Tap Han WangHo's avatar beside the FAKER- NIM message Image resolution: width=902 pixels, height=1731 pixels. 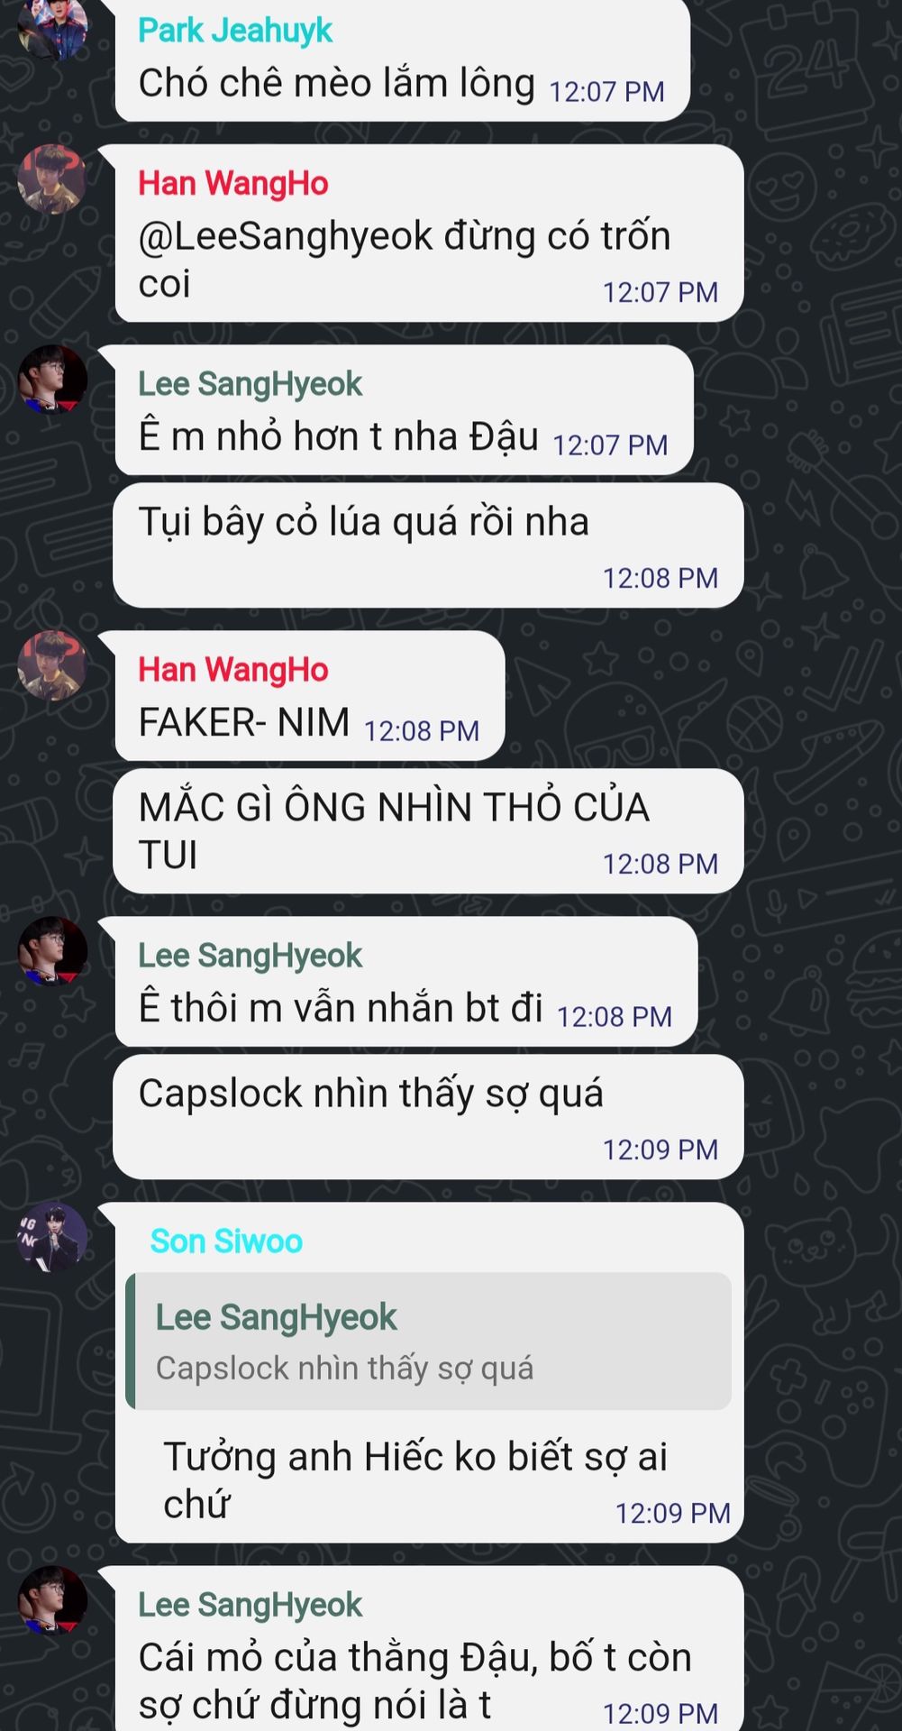(52, 665)
